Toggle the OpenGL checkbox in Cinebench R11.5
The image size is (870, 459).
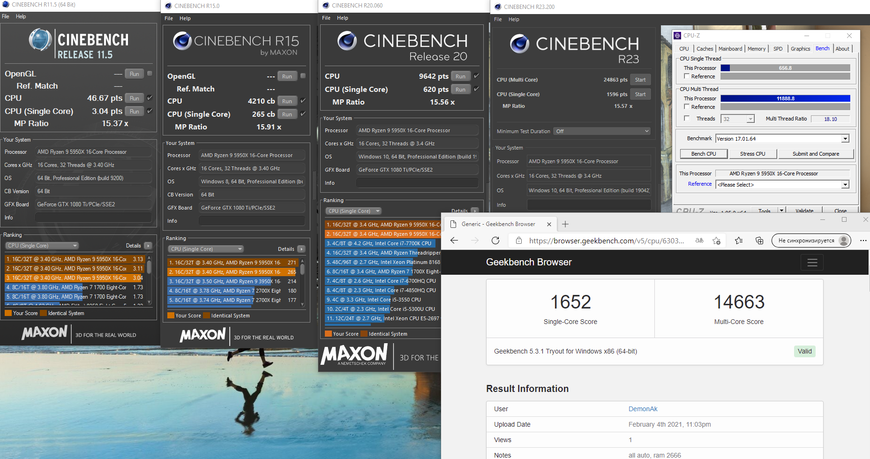150,74
